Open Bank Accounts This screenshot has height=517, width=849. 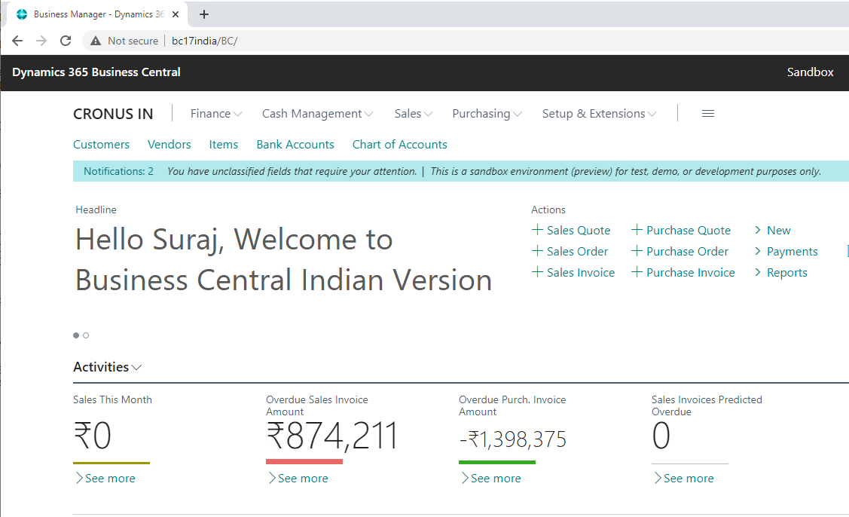coord(295,144)
